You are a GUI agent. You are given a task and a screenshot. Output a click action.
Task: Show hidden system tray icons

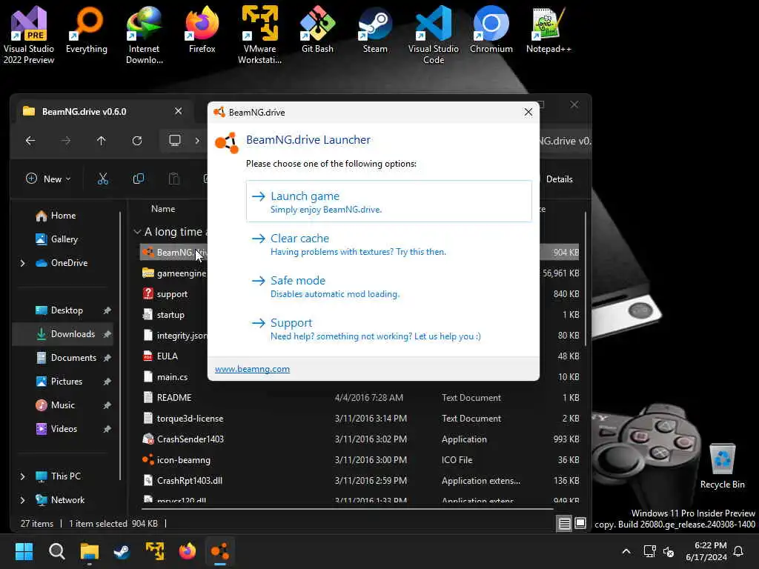coord(626,551)
